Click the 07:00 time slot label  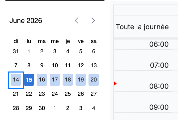pyautogui.click(x=159, y=65)
